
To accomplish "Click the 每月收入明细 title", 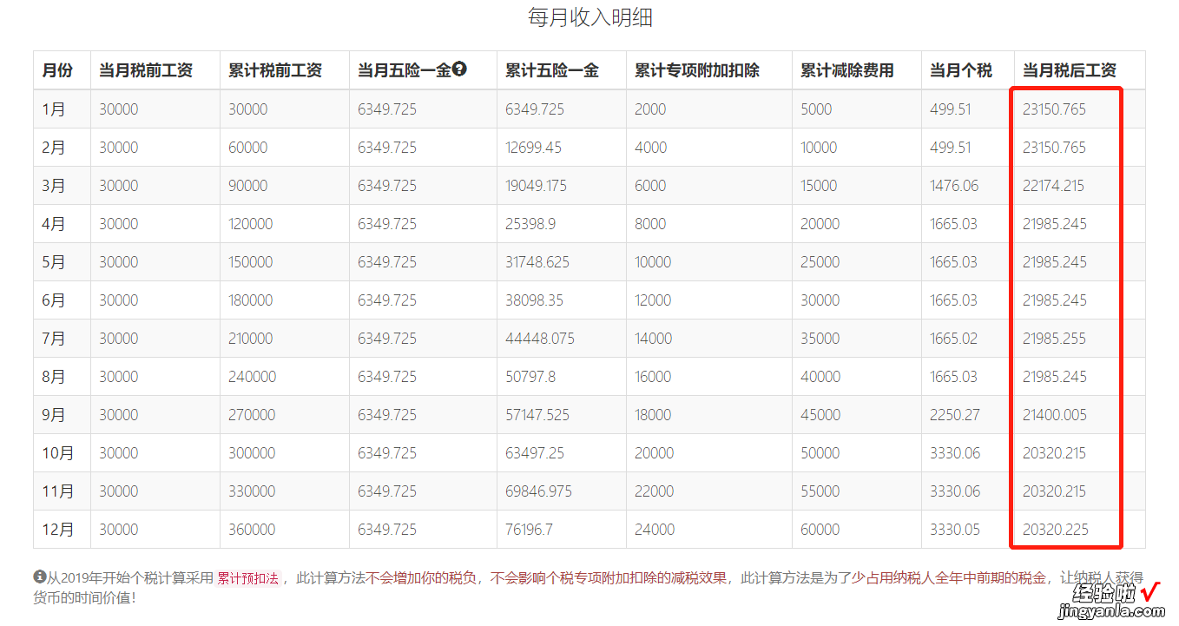I will pos(589,17).
